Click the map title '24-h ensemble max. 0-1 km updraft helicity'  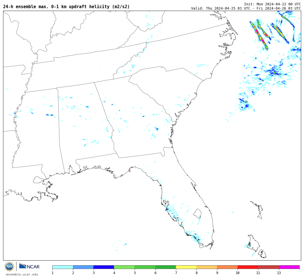click(66, 6)
